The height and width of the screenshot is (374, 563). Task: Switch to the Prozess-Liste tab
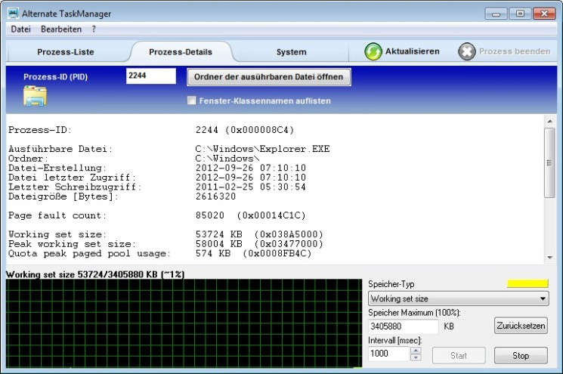pos(65,52)
